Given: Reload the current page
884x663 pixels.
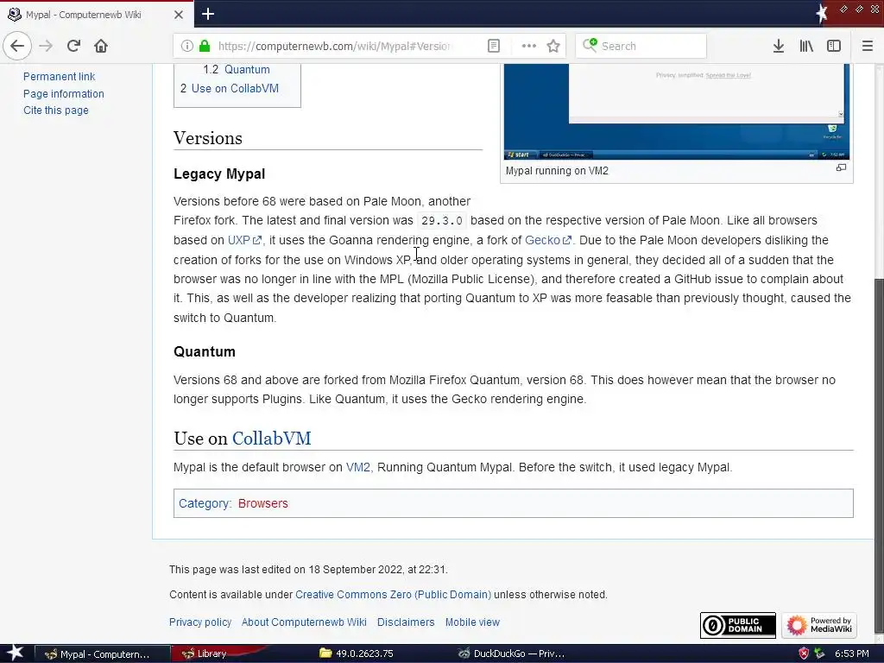Looking at the screenshot, I should [x=73, y=46].
